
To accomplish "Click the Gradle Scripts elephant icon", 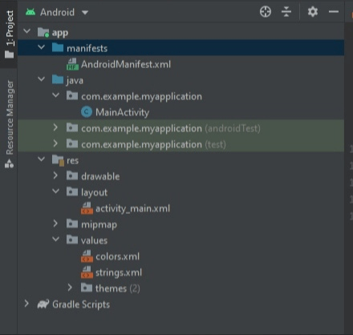I will pyautogui.click(x=43, y=304).
